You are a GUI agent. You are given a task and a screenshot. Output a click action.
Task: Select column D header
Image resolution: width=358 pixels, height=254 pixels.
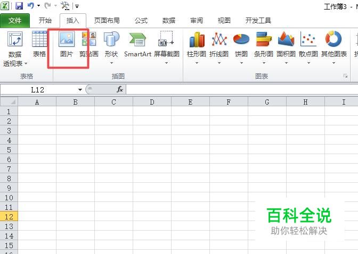point(152,102)
